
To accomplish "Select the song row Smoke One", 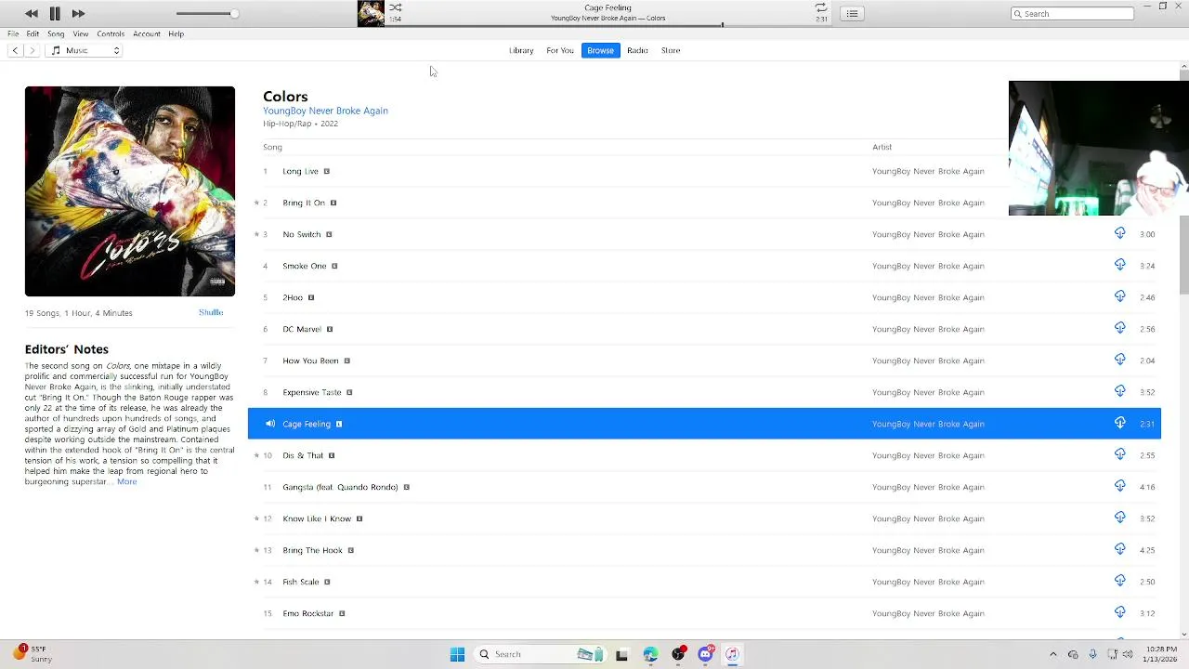I will point(704,266).
